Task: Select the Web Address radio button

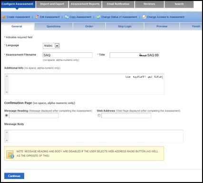Action: [99, 115]
